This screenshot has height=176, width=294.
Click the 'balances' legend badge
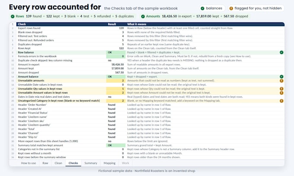coord(212,8)
